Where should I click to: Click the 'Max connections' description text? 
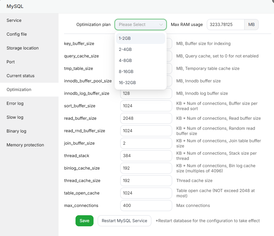193,206
